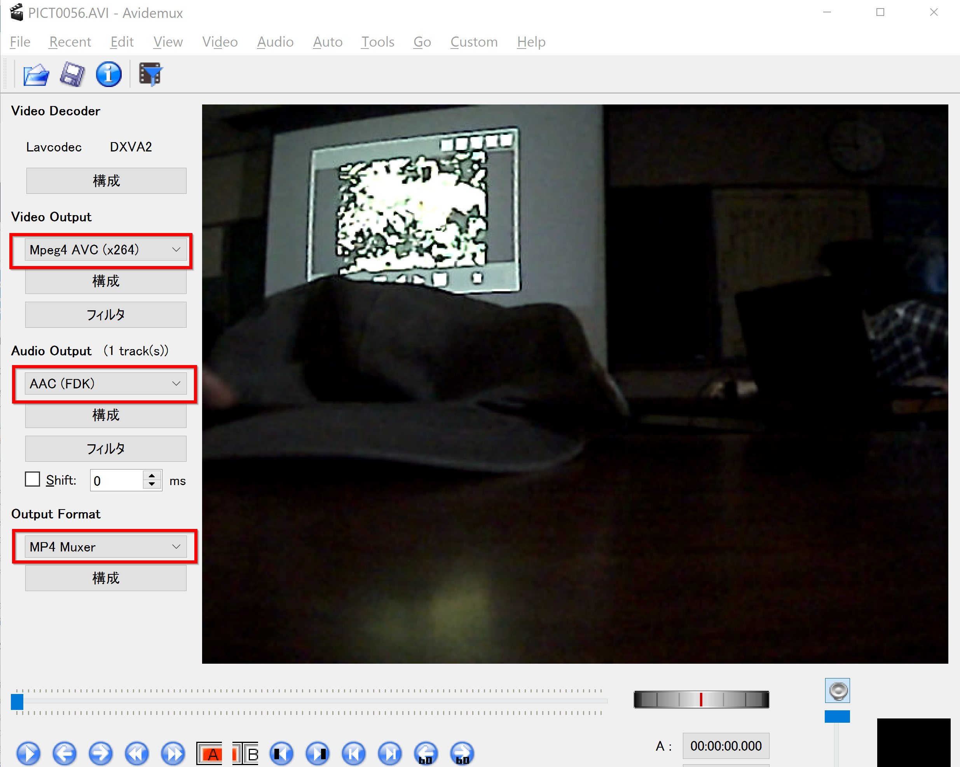Open the Video menu
Image resolution: width=960 pixels, height=767 pixels.
click(220, 42)
